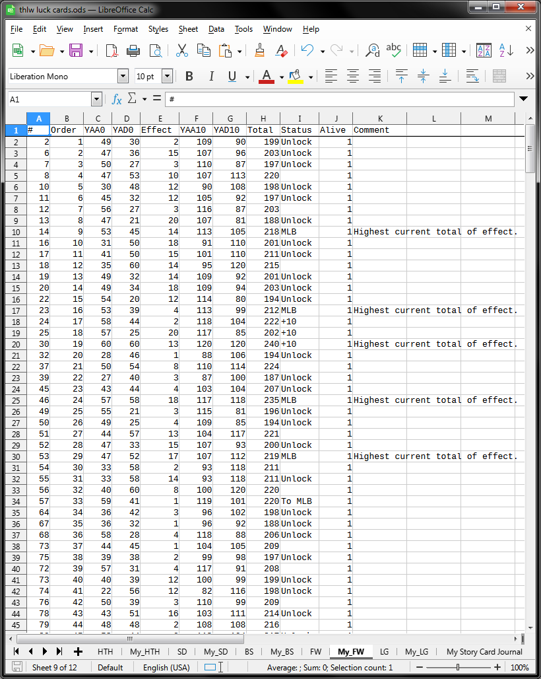Expand the Name Box dropdown
The width and height of the screenshot is (541, 679).
97,100
